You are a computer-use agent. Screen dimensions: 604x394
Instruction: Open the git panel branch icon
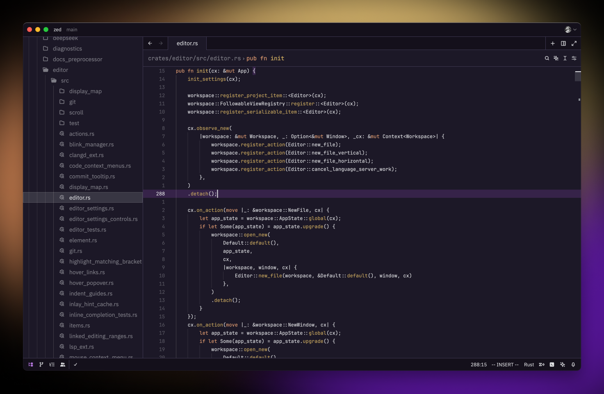point(41,365)
